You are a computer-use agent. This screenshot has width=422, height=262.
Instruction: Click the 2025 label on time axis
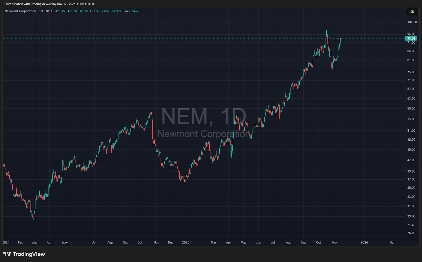(x=186, y=242)
